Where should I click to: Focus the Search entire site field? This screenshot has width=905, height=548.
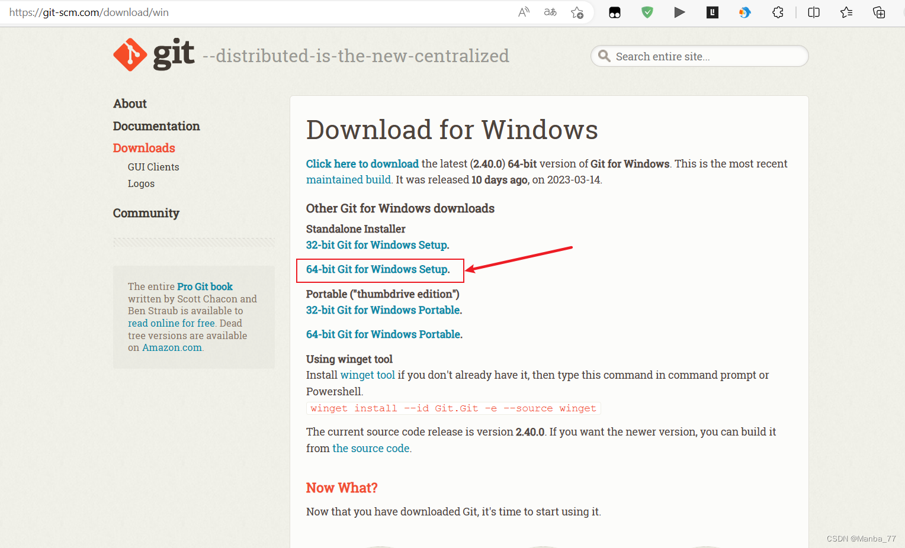pos(699,56)
